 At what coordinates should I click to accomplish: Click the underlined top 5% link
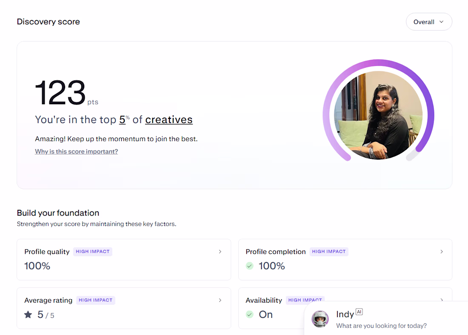[123, 120]
